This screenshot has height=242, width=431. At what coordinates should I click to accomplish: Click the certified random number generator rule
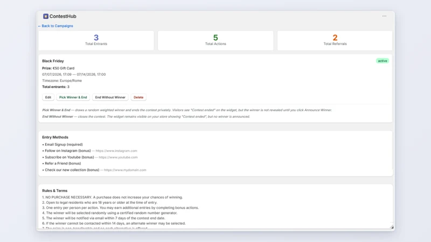(x=110, y=213)
